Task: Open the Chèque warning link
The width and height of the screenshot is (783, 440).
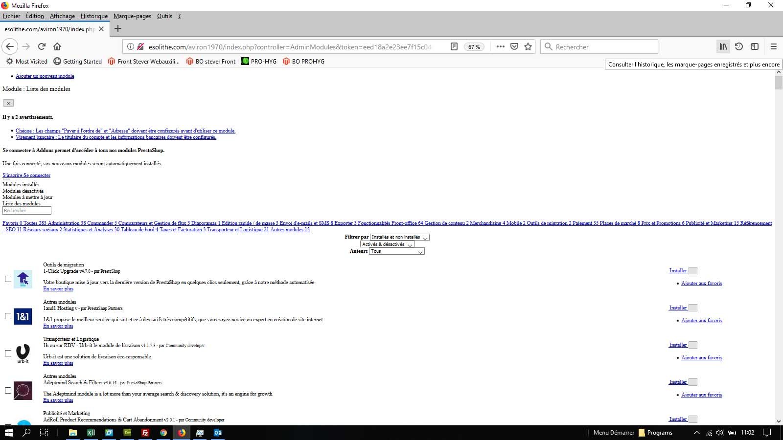Action: (x=125, y=131)
